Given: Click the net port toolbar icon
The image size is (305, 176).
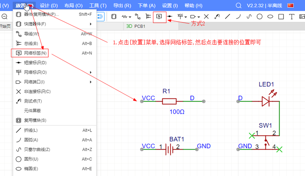Looking at the screenshot, I should pyautogui.click(x=193, y=17).
